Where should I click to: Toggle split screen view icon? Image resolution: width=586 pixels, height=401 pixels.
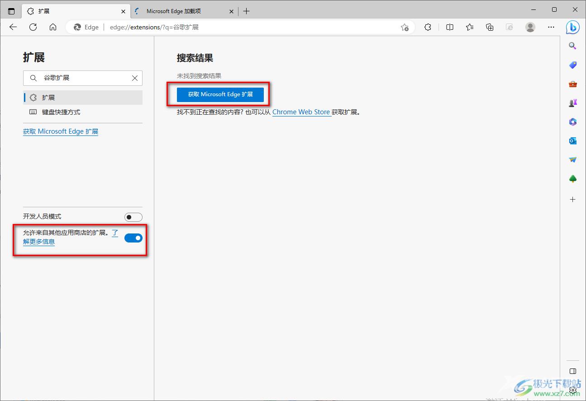(x=450, y=27)
